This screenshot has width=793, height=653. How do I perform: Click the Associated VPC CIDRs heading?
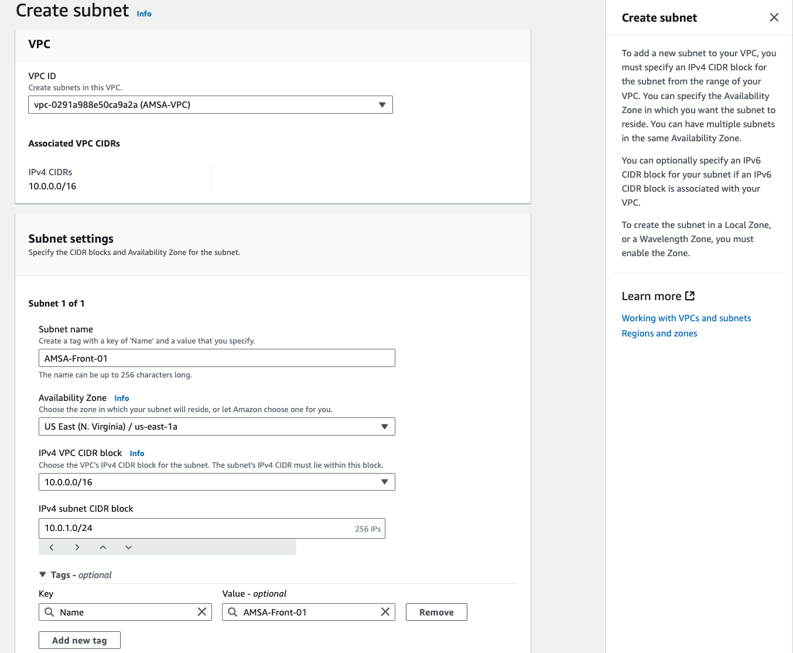[x=74, y=144]
